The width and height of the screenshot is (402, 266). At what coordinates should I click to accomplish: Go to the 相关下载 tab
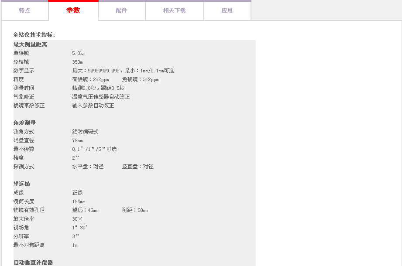tap(174, 10)
